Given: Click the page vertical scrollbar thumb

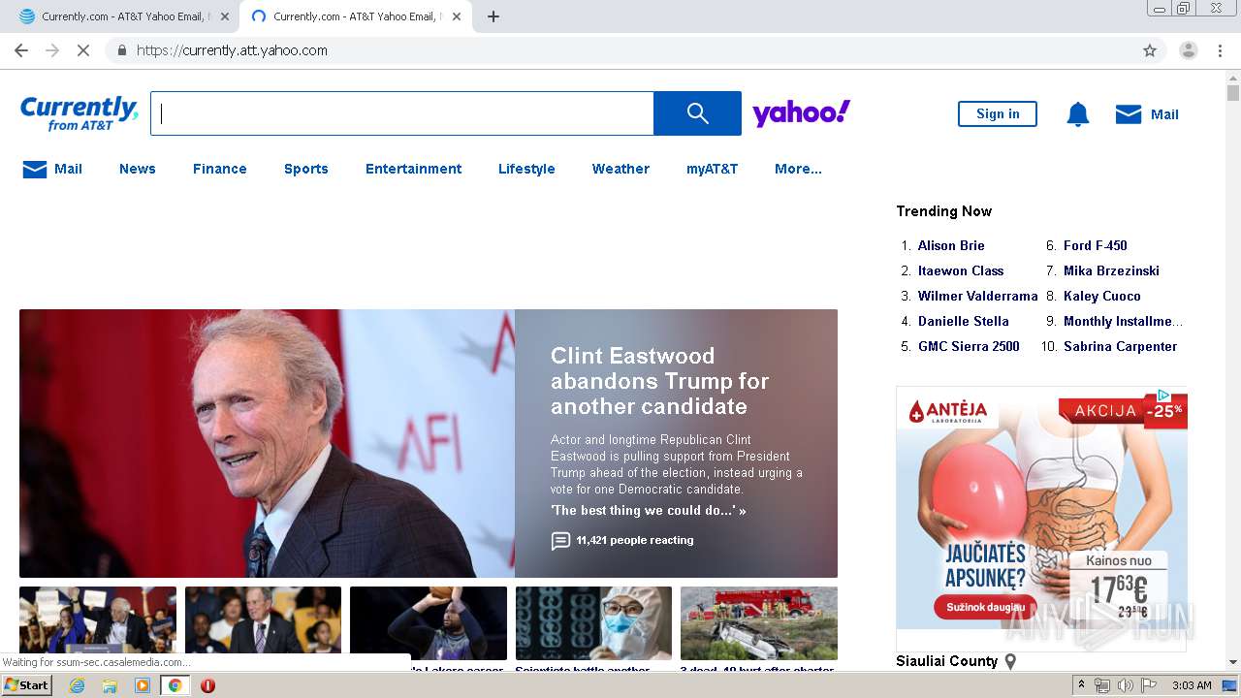Looking at the screenshot, I should tap(1233, 93).
